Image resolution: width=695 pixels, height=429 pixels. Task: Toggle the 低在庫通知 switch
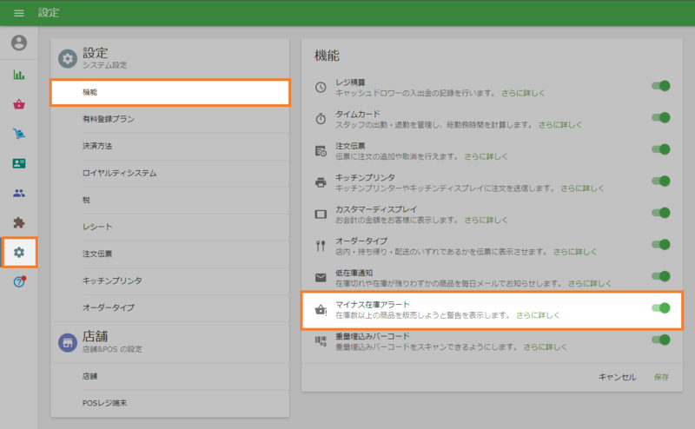[661, 276]
